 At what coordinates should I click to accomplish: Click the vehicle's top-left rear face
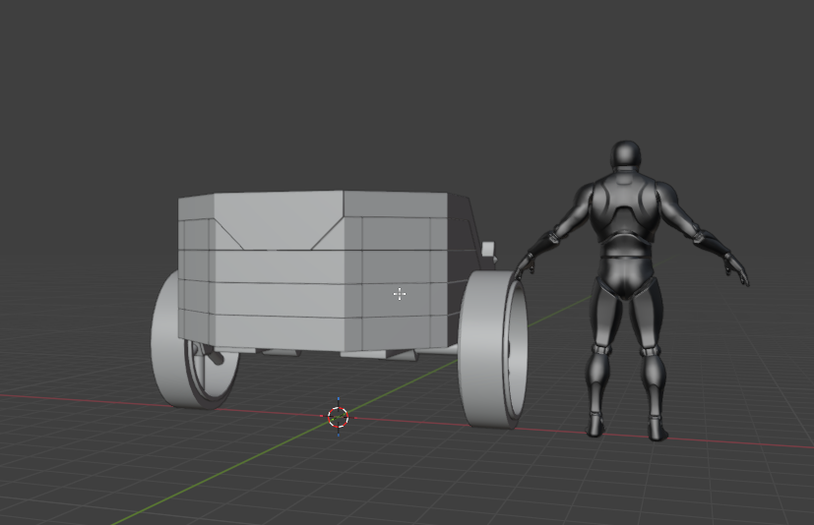pyautogui.click(x=195, y=224)
